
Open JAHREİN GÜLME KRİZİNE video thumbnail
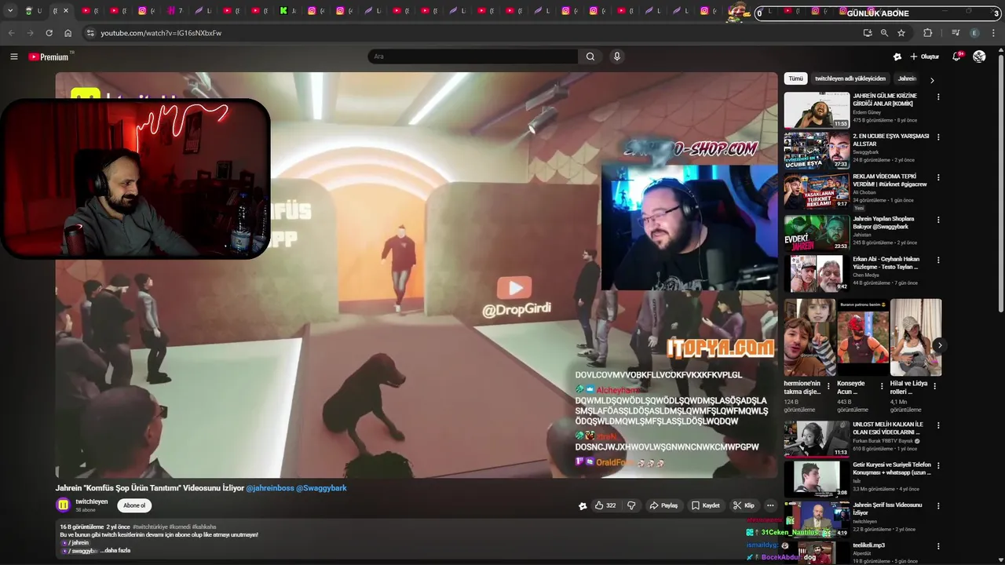(x=817, y=110)
